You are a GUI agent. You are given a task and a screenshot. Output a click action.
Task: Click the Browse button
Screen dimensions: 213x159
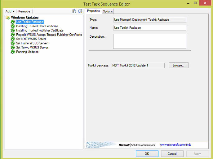click(x=179, y=65)
